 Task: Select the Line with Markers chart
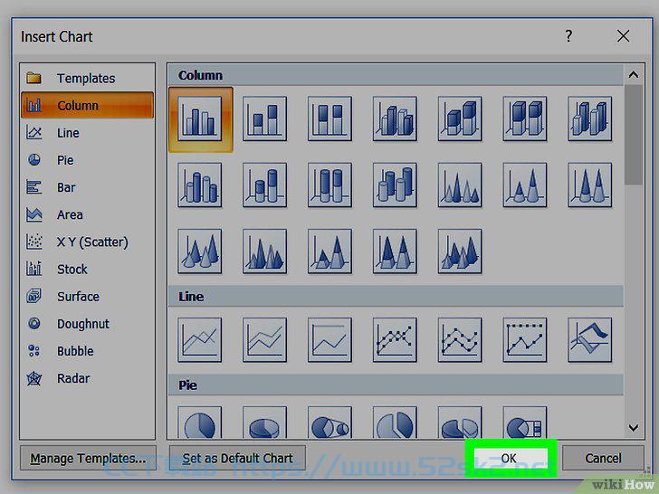(395, 340)
